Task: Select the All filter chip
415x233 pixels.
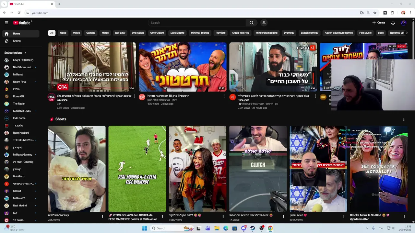Action: [x=52, y=33]
